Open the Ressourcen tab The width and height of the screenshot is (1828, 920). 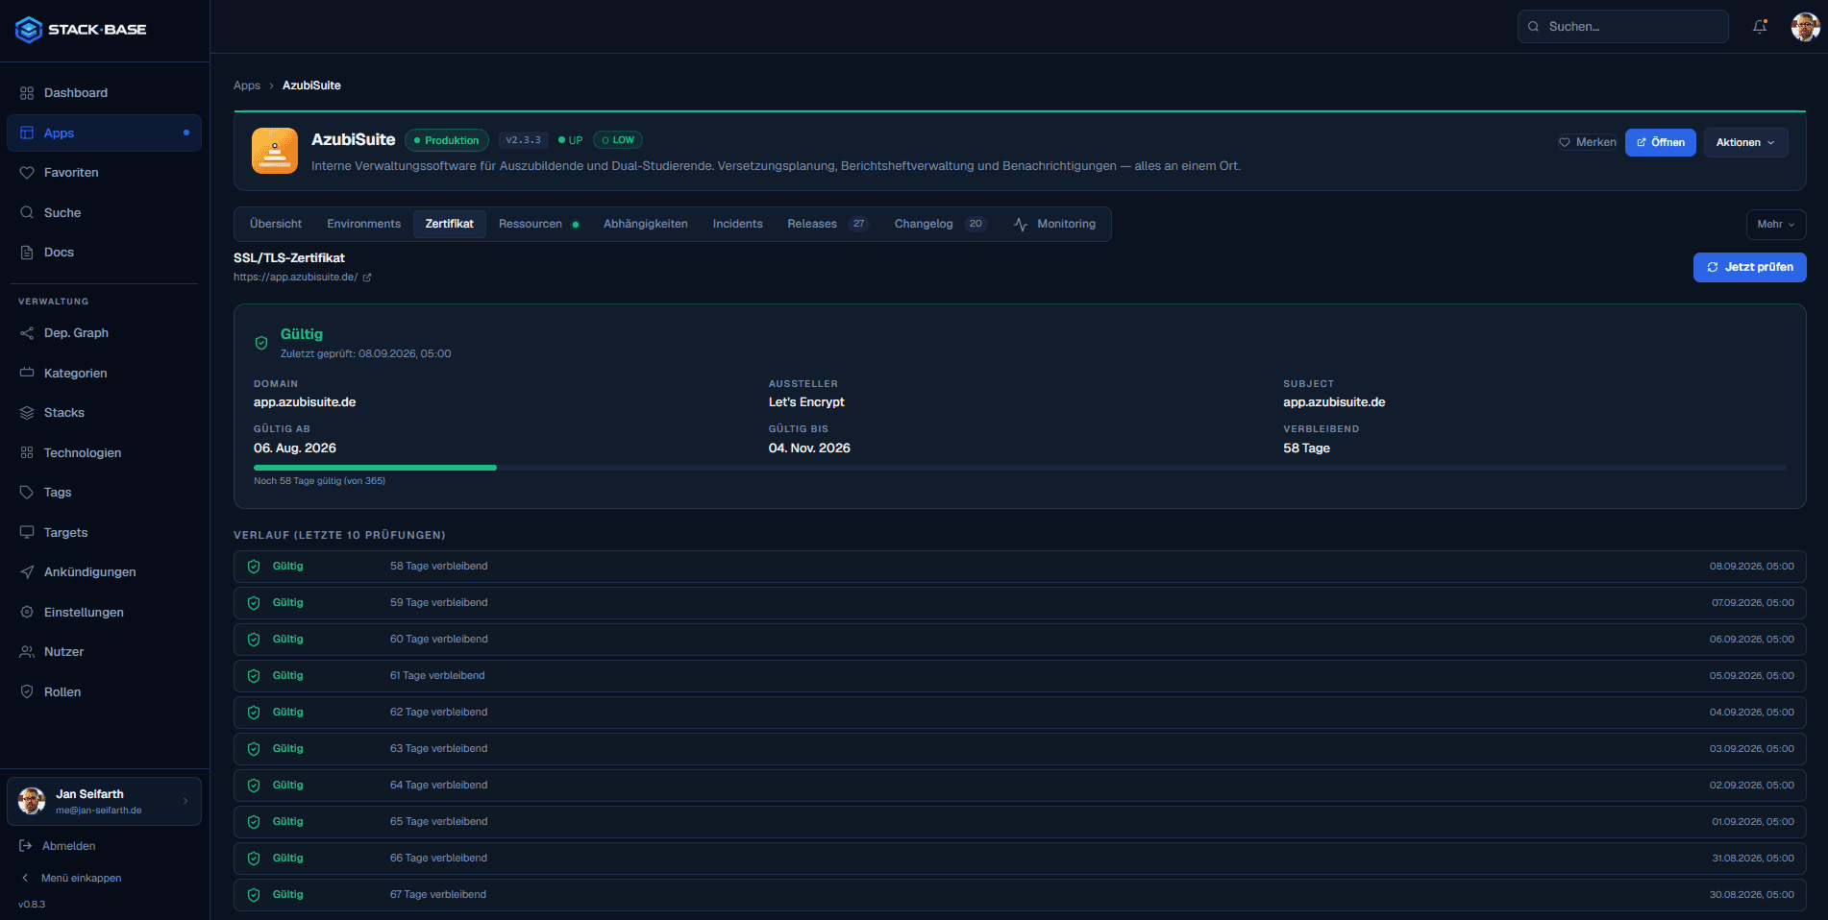tap(538, 224)
